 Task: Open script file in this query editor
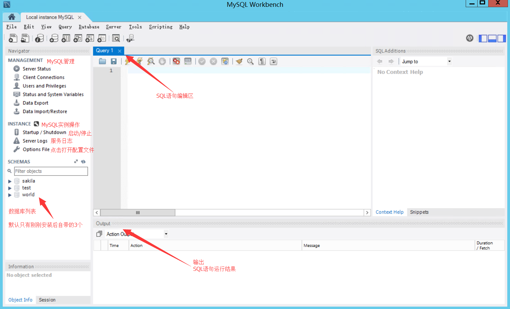(x=102, y=61)
